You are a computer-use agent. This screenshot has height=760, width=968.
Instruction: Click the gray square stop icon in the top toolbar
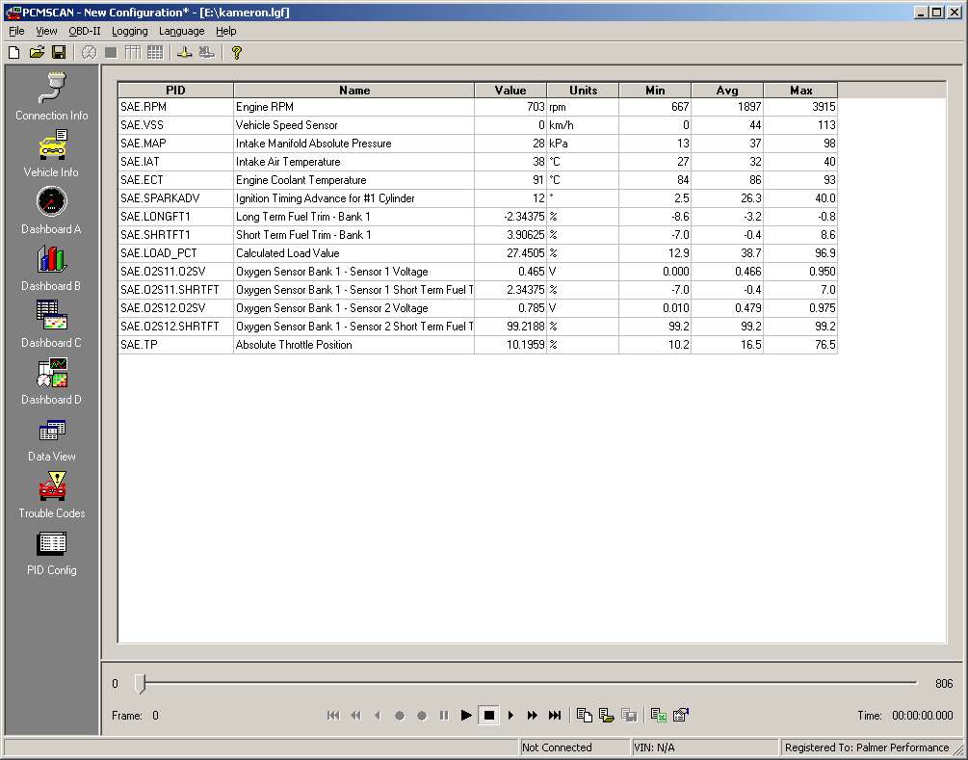pos(111,52)
